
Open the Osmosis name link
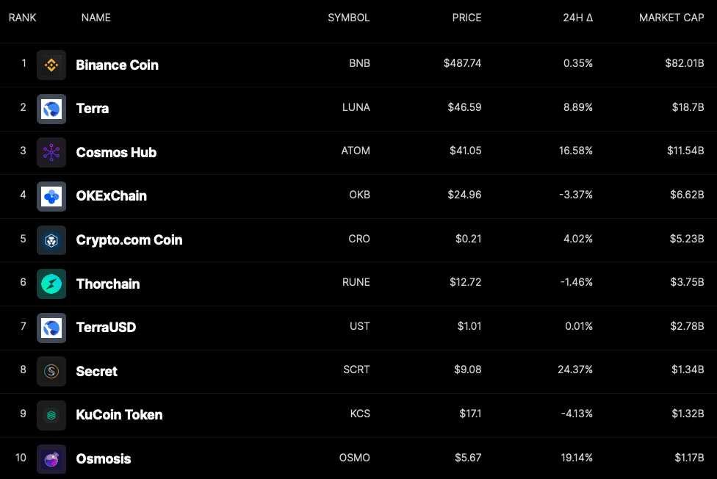click(x=104, y=458)
